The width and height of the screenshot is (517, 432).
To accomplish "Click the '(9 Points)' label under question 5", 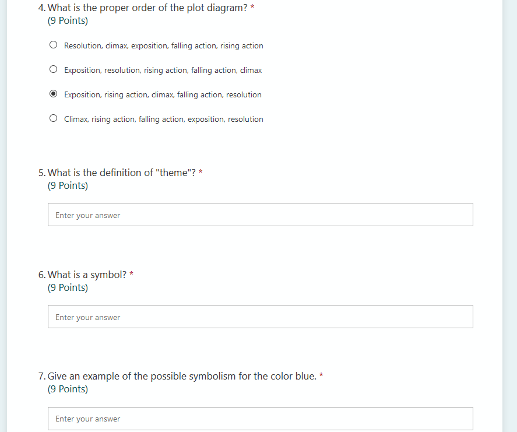I will tap(68, 185).
